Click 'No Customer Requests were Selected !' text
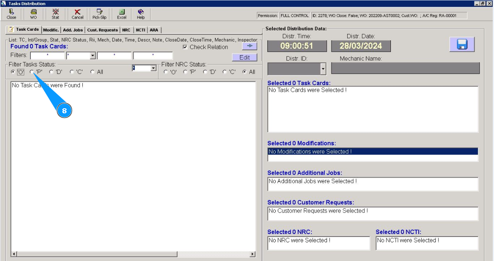 click(318, 211)
